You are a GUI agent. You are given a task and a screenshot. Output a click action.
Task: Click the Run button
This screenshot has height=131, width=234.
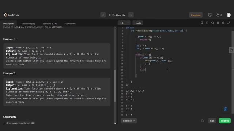[212, 121]
